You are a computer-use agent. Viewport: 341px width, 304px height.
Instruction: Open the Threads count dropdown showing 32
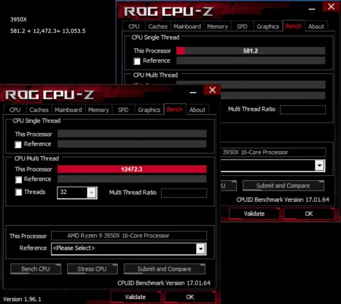click(92, 193)
